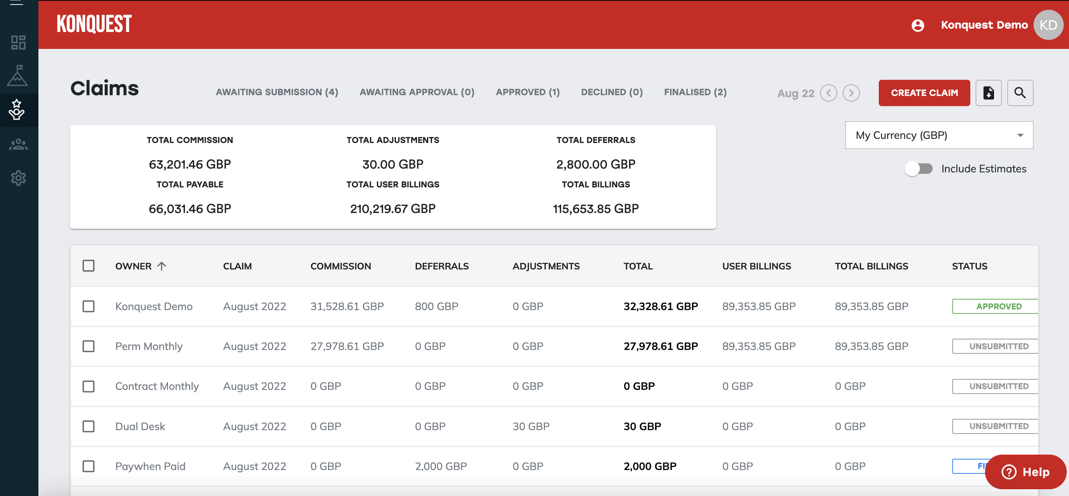Switch to Awaiting Submission (4) tab

pos(277,92)
